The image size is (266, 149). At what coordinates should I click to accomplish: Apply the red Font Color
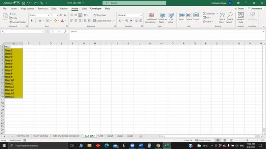point(62,21)
